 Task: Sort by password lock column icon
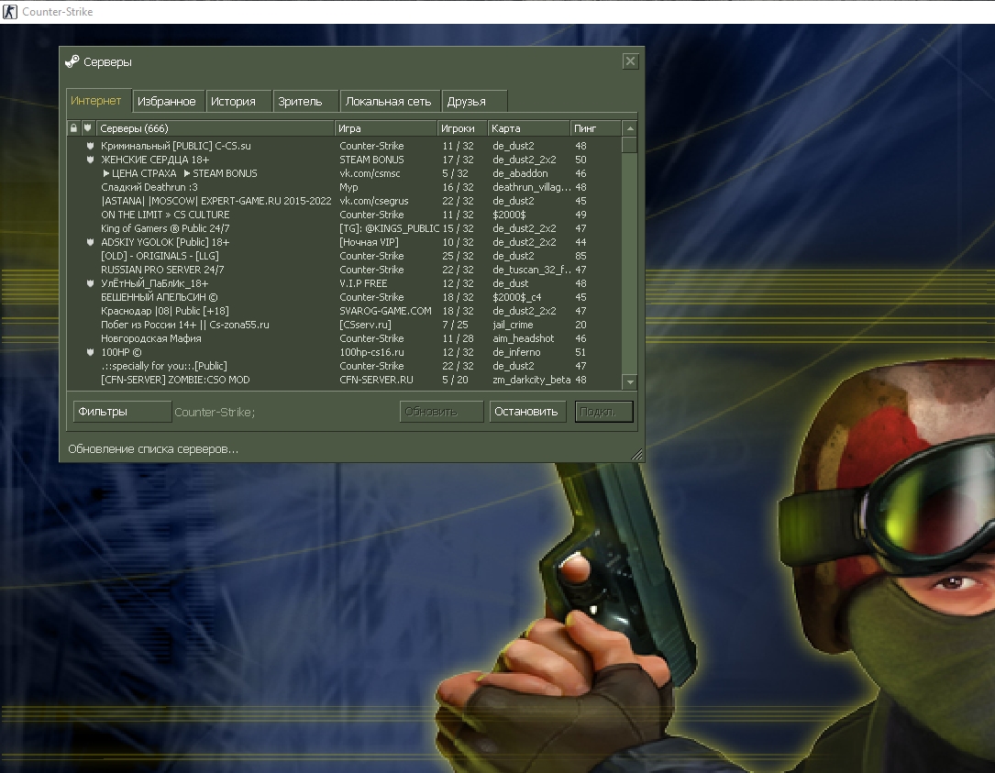tap(73, 128)
